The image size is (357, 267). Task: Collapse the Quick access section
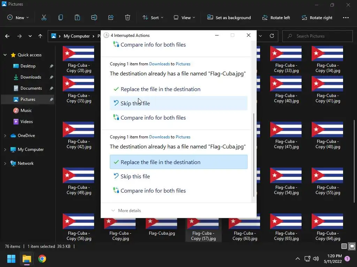point(5,55)
